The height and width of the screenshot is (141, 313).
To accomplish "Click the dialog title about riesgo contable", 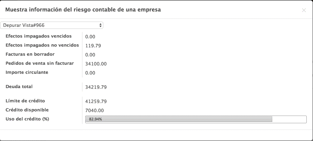I will click(x=83, y=10).
